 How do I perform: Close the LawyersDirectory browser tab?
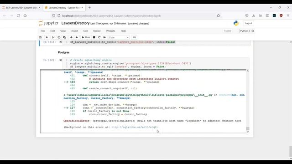click(x=82, y=8)
